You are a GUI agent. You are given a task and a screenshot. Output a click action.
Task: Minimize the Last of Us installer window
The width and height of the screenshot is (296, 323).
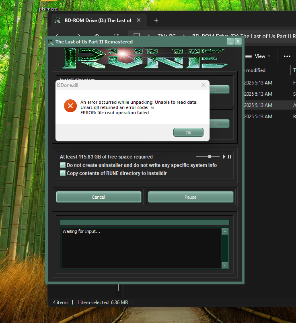point(230,41)
